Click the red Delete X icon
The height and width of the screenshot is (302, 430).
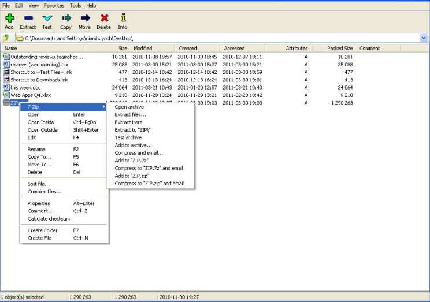point(104,18)
